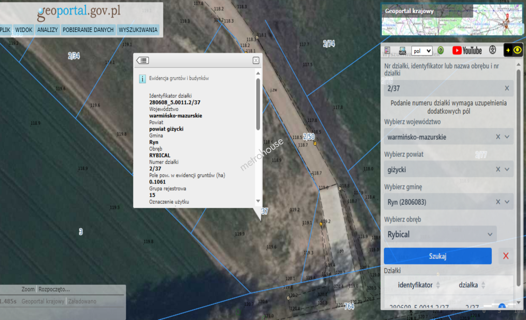Toggle identyfikator column sort arrows

pos(438,285)
